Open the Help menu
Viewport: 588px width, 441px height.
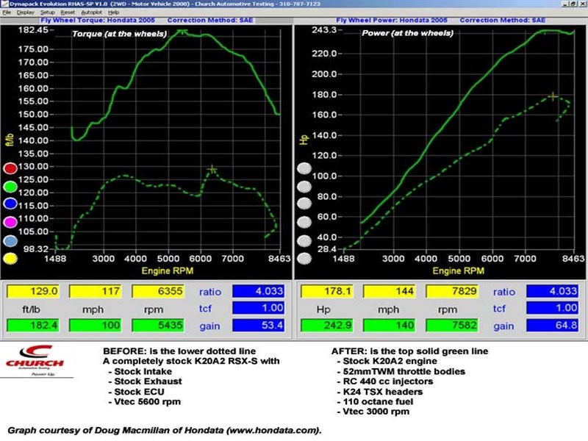pyautogui.click(x=114, y=12)
